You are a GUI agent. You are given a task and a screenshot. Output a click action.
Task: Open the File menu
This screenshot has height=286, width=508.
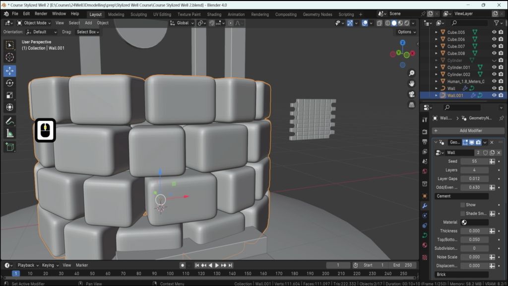tap(15, 13)
